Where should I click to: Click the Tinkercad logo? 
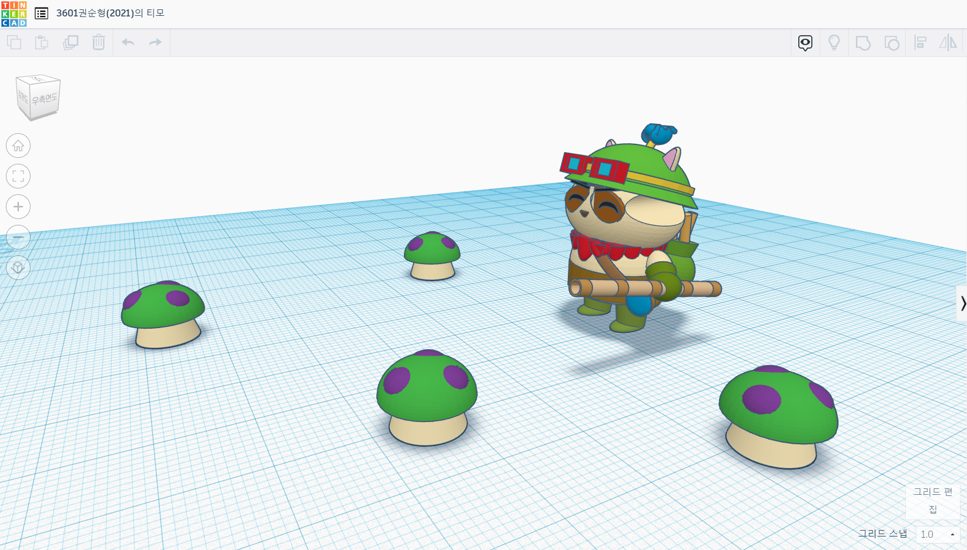click(14, 14)
